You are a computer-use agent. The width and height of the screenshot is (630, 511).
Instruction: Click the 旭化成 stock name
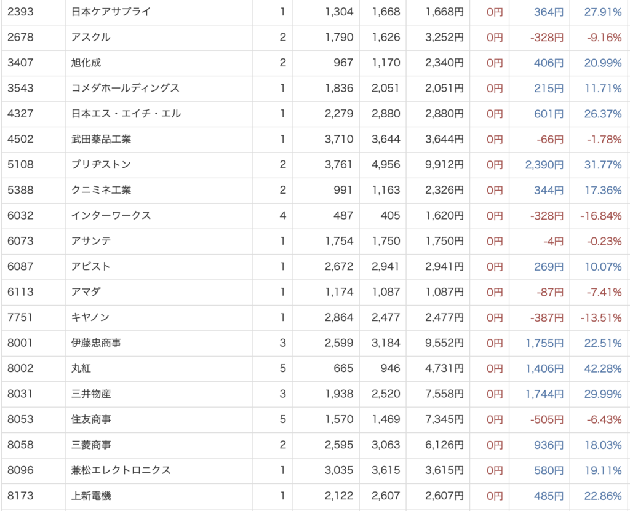click(x=86, y=63)
